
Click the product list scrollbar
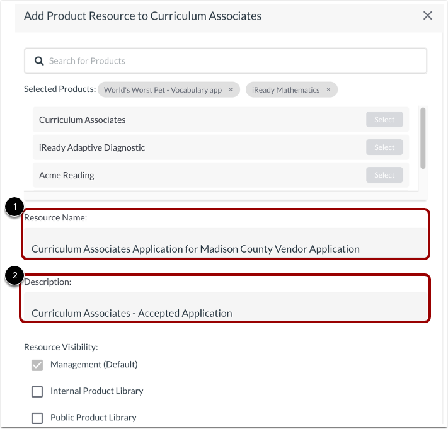click(x=423, y=137)
